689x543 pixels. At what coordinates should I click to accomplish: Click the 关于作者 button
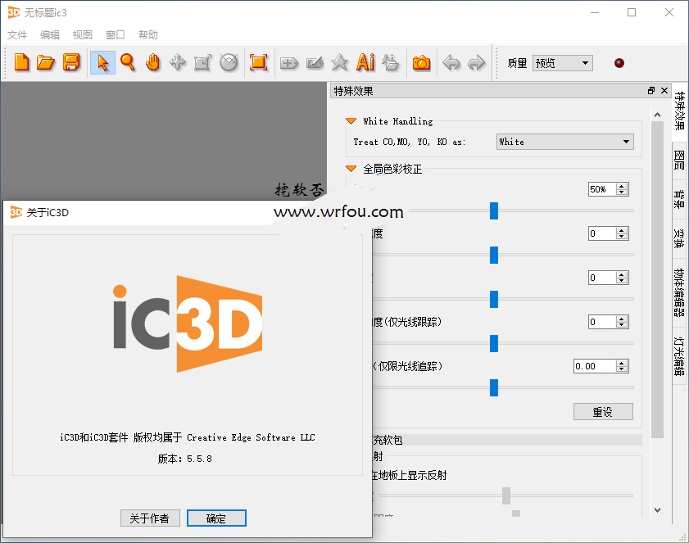click(150, 518)
